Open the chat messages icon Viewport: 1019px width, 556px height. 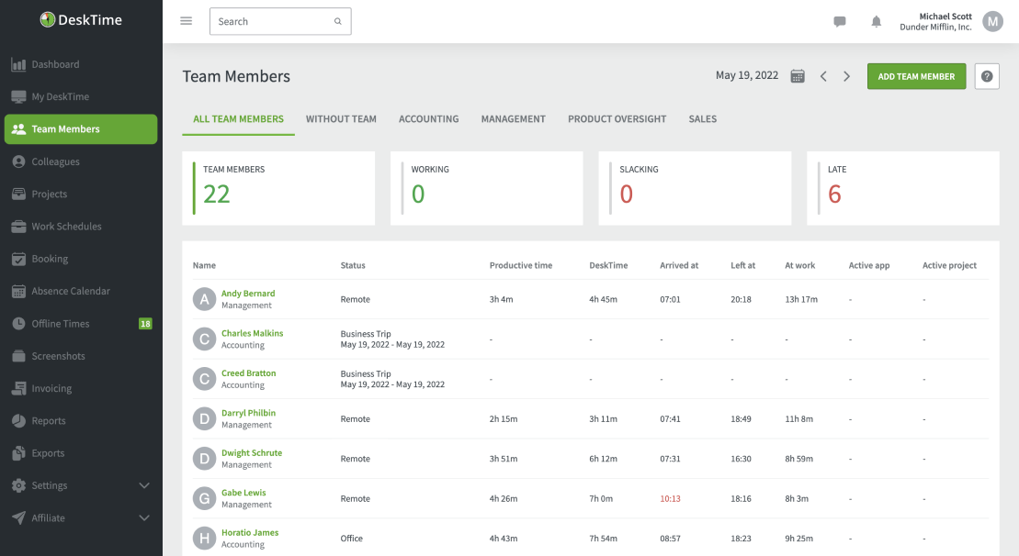(840, 21)
